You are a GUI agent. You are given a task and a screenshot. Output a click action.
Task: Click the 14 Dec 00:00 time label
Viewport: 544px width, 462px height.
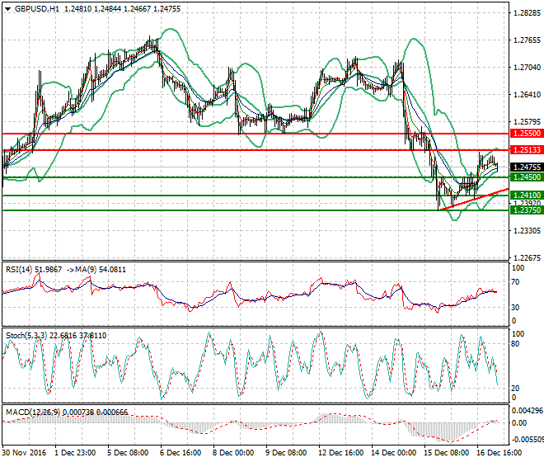click(x=394, y=453)
